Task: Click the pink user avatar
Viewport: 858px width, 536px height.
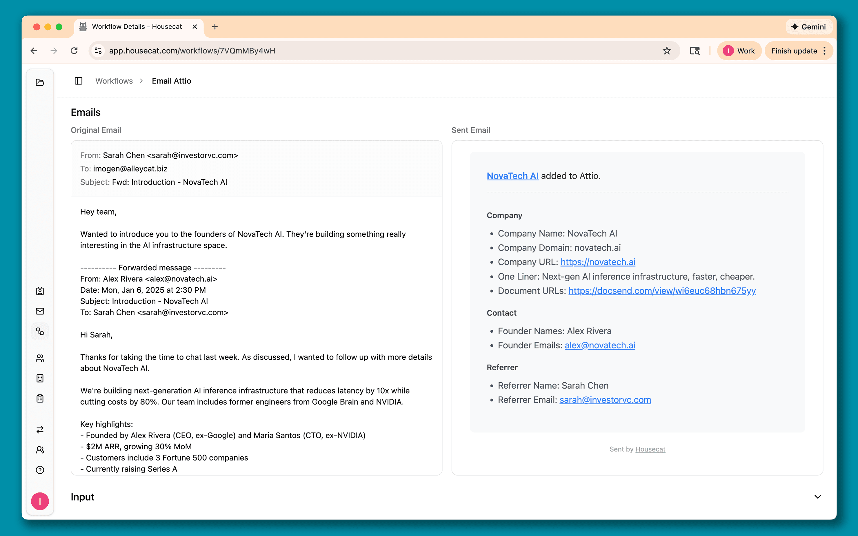Action: point(40,501)
